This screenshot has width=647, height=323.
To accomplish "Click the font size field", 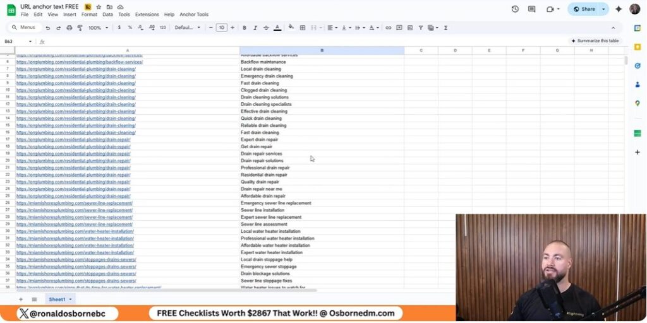I will click(222, 28).
